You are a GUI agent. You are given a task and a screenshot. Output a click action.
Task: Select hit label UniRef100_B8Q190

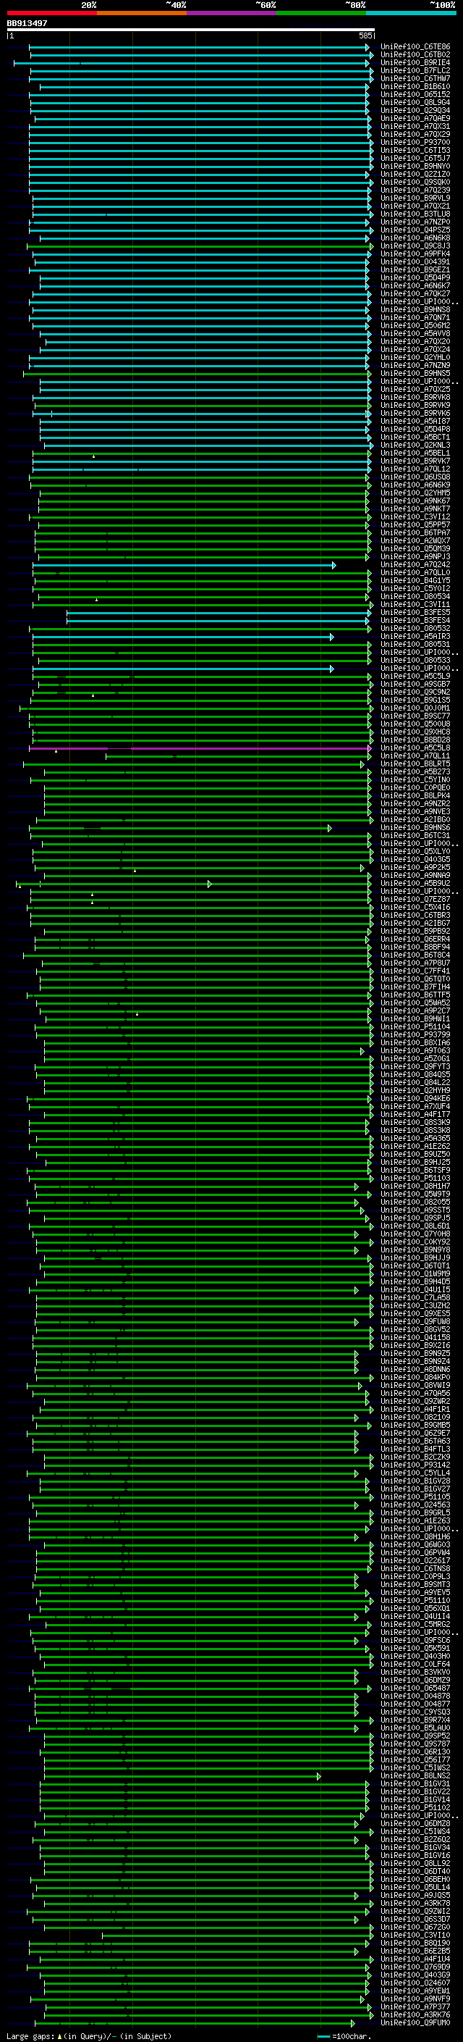[415, 1943]
